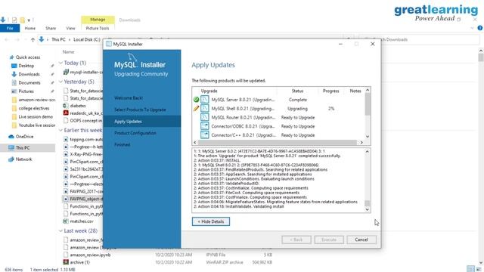Viewport: 484px width, 272px height.
Task: Collapse the Yesterday (5) group
Action: [x=60, y=82]
